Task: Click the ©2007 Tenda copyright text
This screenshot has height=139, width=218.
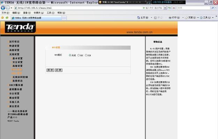Action: coord(13,121)
